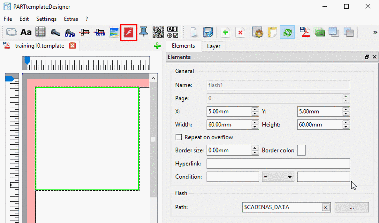Click the Hyperlink input field
The image size is (379, 223).
coord(278,164)
